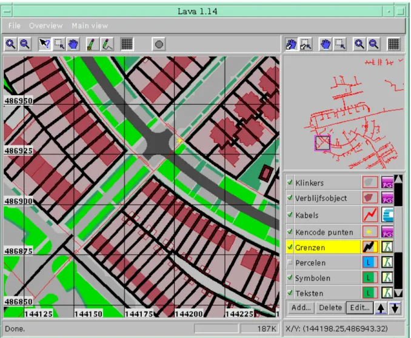Click PGS source icon for Verblijfsobject layer
Screen dimensions: 411x338
click(x=387, y=198)
